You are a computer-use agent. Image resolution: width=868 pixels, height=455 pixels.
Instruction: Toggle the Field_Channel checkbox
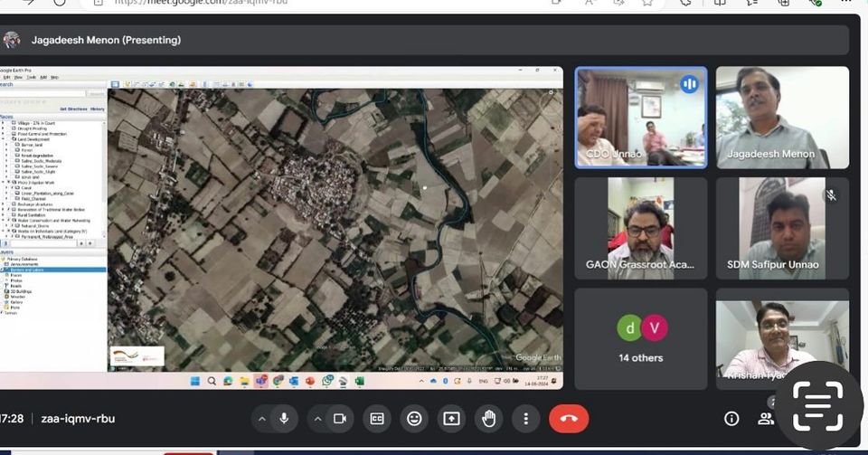[x=12, y=199]
